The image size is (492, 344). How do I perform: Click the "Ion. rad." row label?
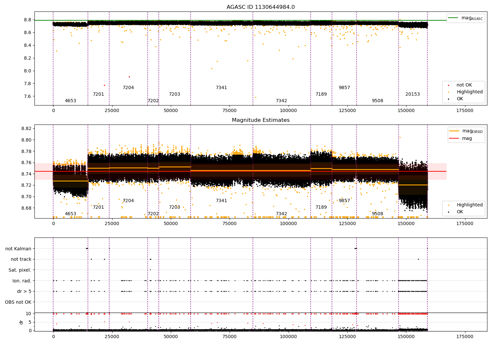pyautogui.click(x=22, y=281)
